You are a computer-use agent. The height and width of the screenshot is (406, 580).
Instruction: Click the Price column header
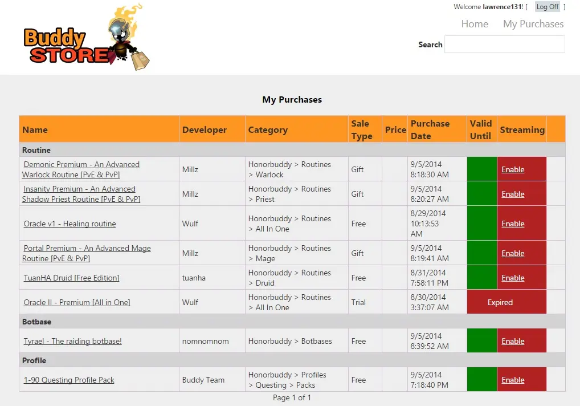click(395, 130)
